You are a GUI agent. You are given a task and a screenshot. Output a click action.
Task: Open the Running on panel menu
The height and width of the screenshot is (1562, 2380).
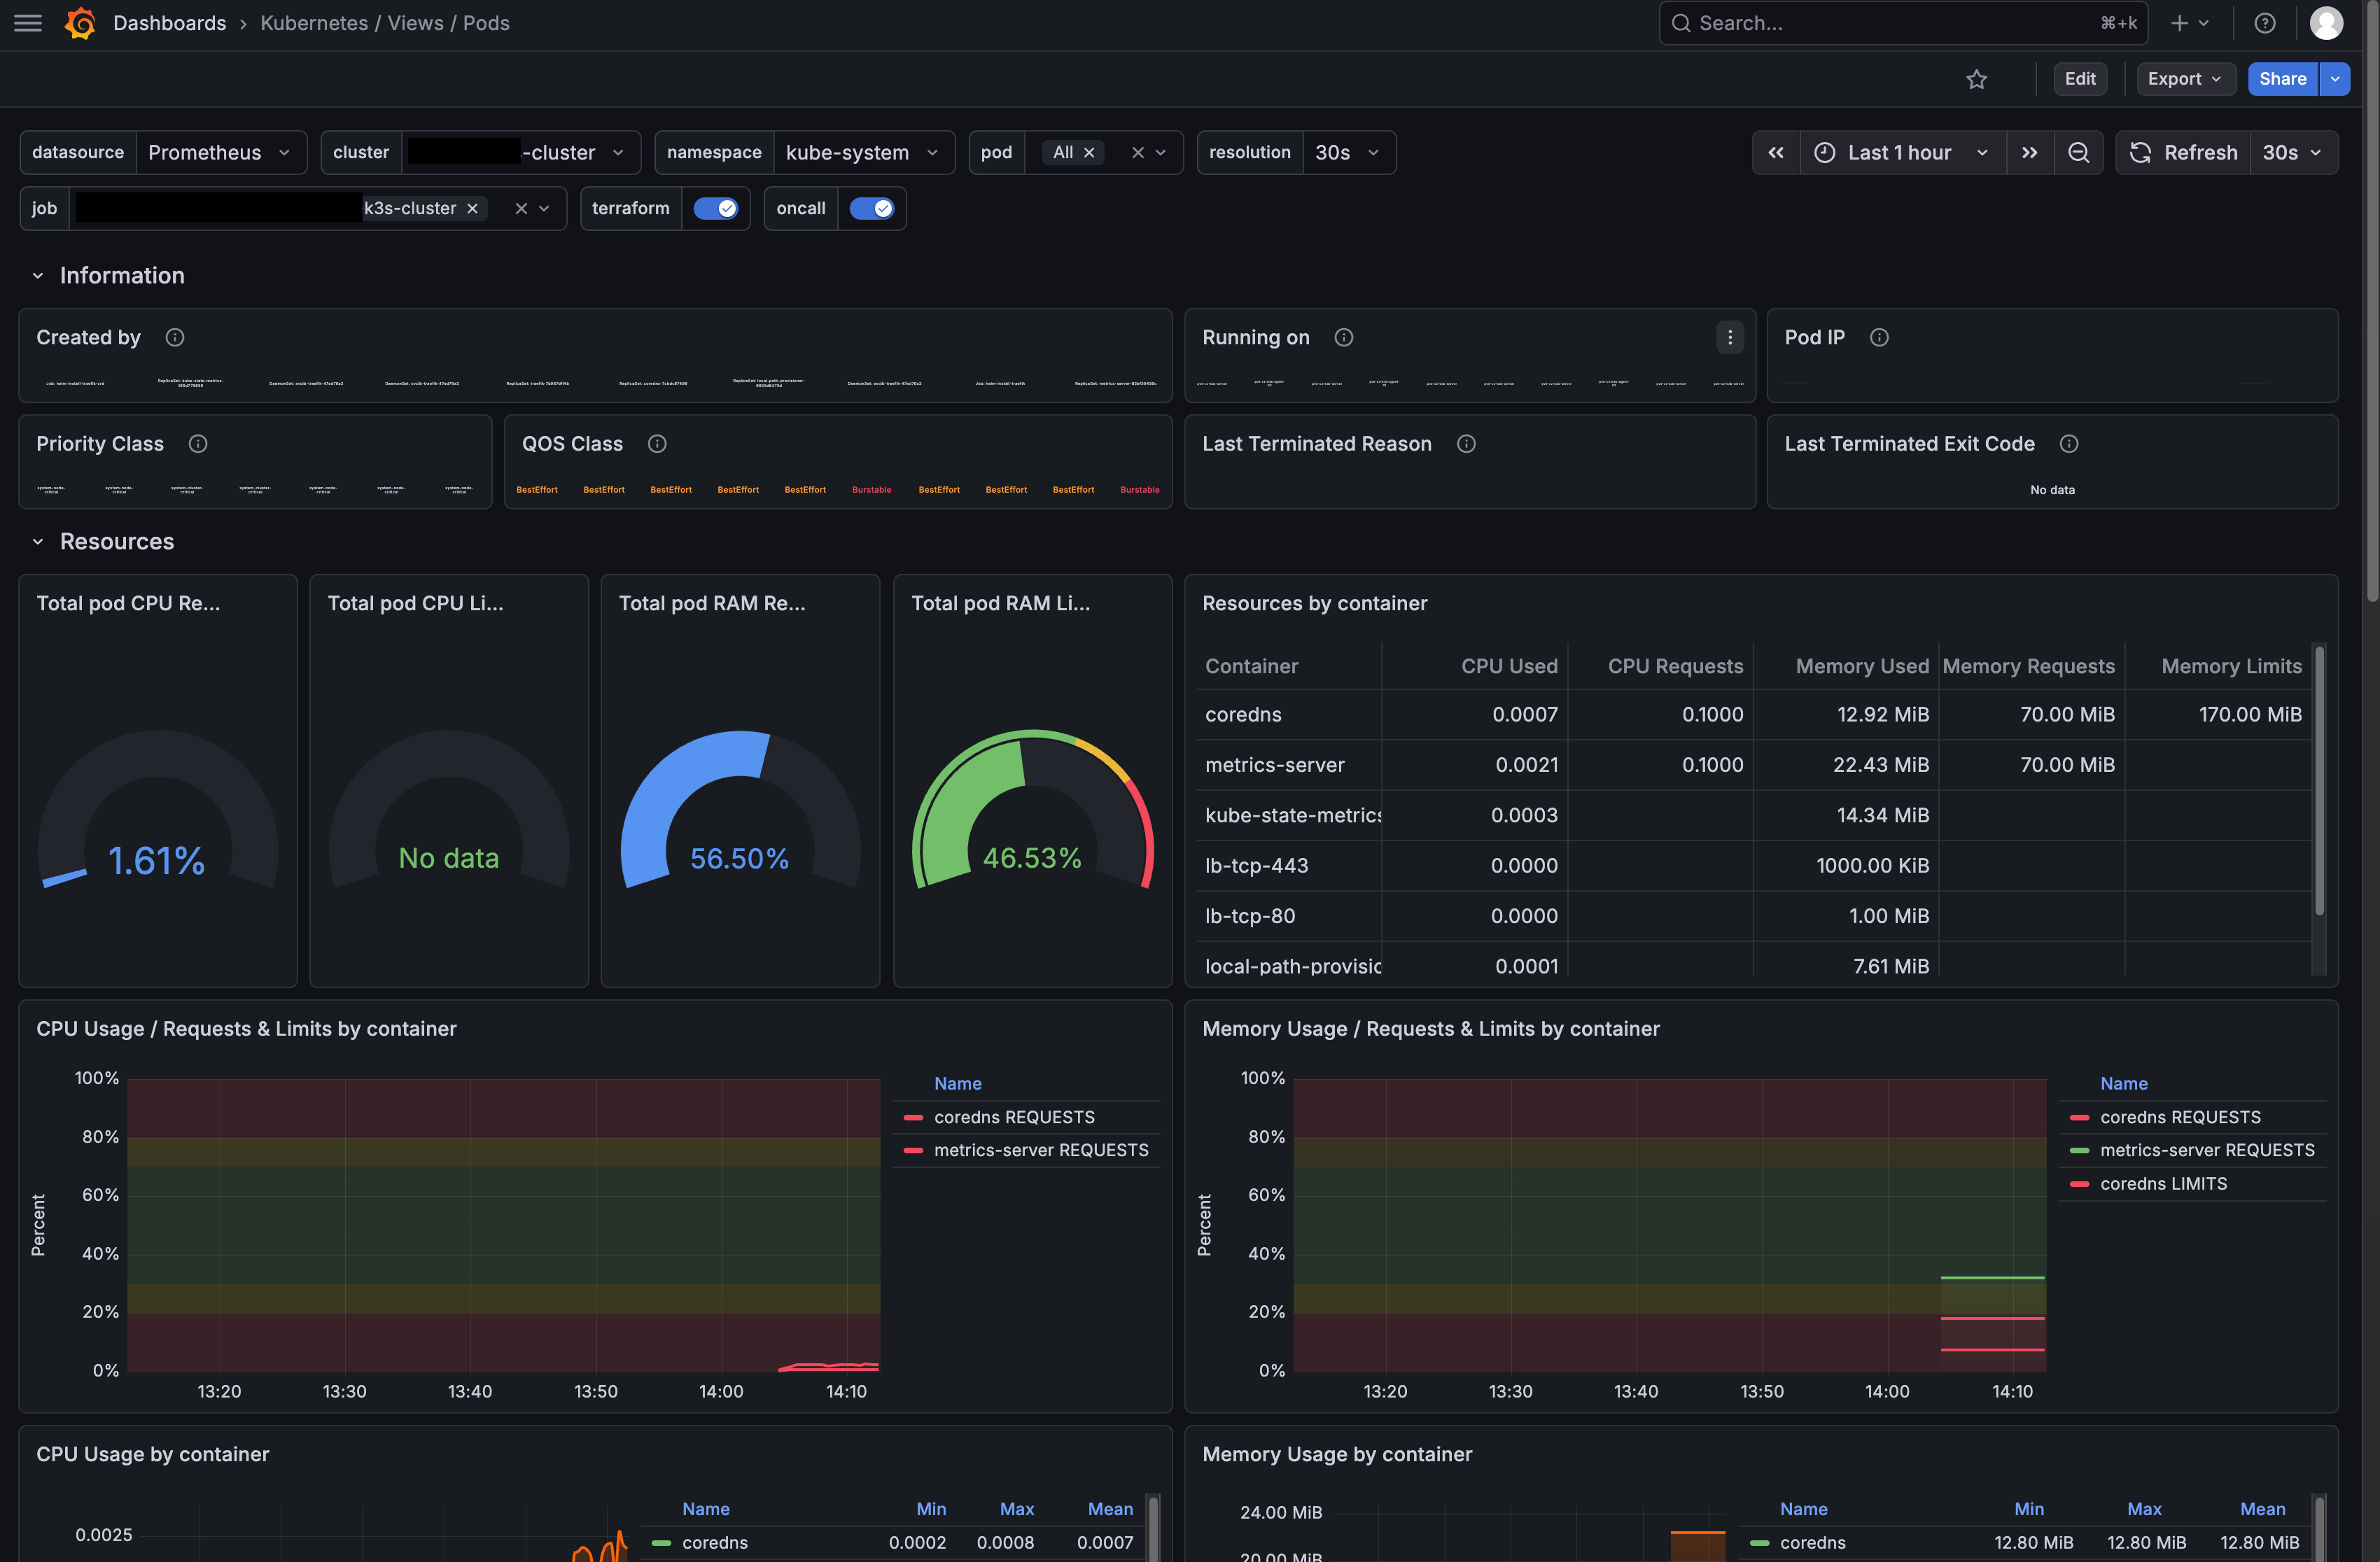click(x=1730, y=337)
